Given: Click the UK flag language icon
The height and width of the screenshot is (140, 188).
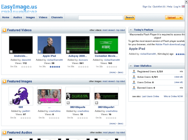Looking at the screenshot, I should pos(183,6).
